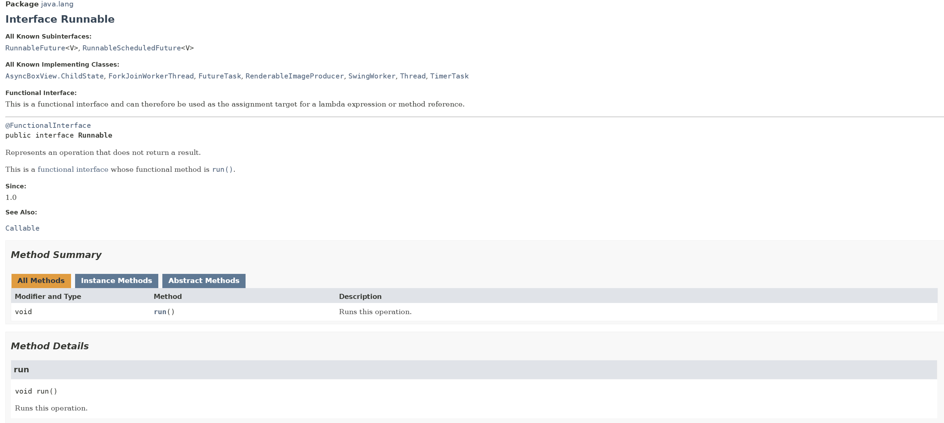Click 'Runs this operation.' in the table row

[x=375, y=312]
